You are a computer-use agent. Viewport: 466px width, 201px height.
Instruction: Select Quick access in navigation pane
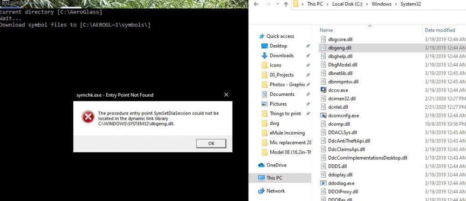click(x=280, y=36)
